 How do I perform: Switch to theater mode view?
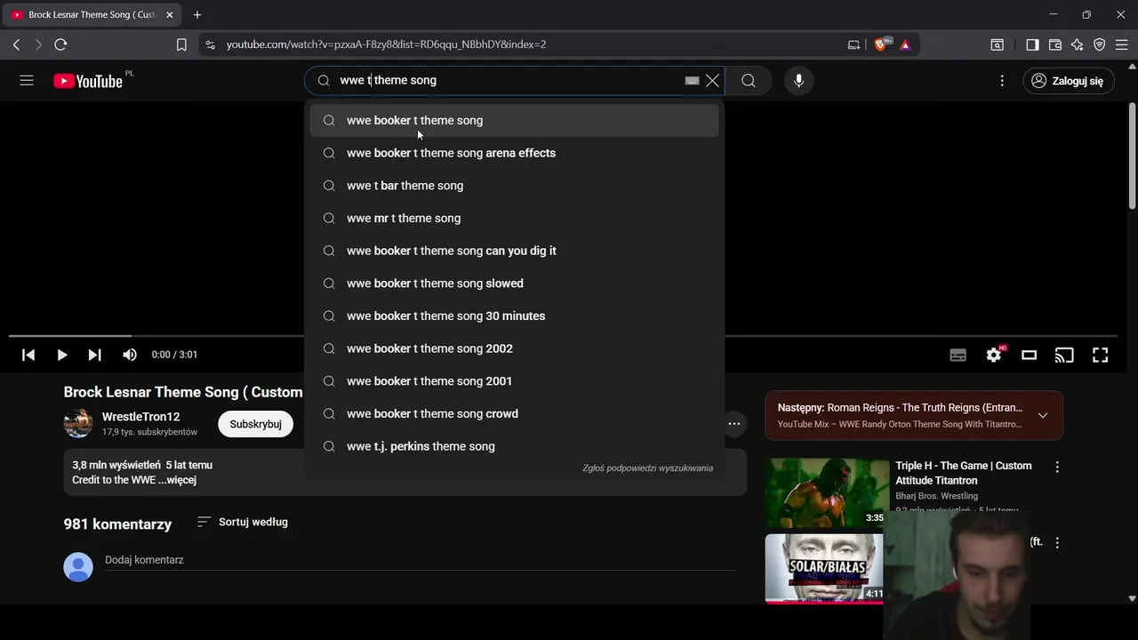tap(1029, 355)
